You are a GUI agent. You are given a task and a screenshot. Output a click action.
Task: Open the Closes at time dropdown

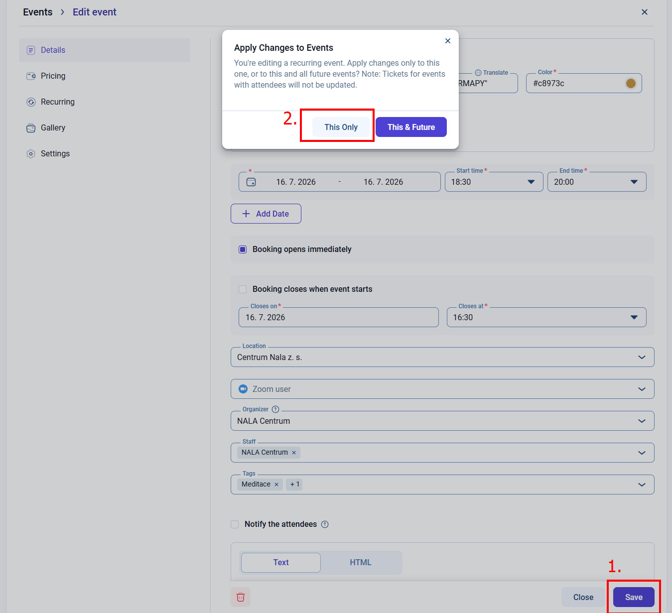click(x=634, y=317)
